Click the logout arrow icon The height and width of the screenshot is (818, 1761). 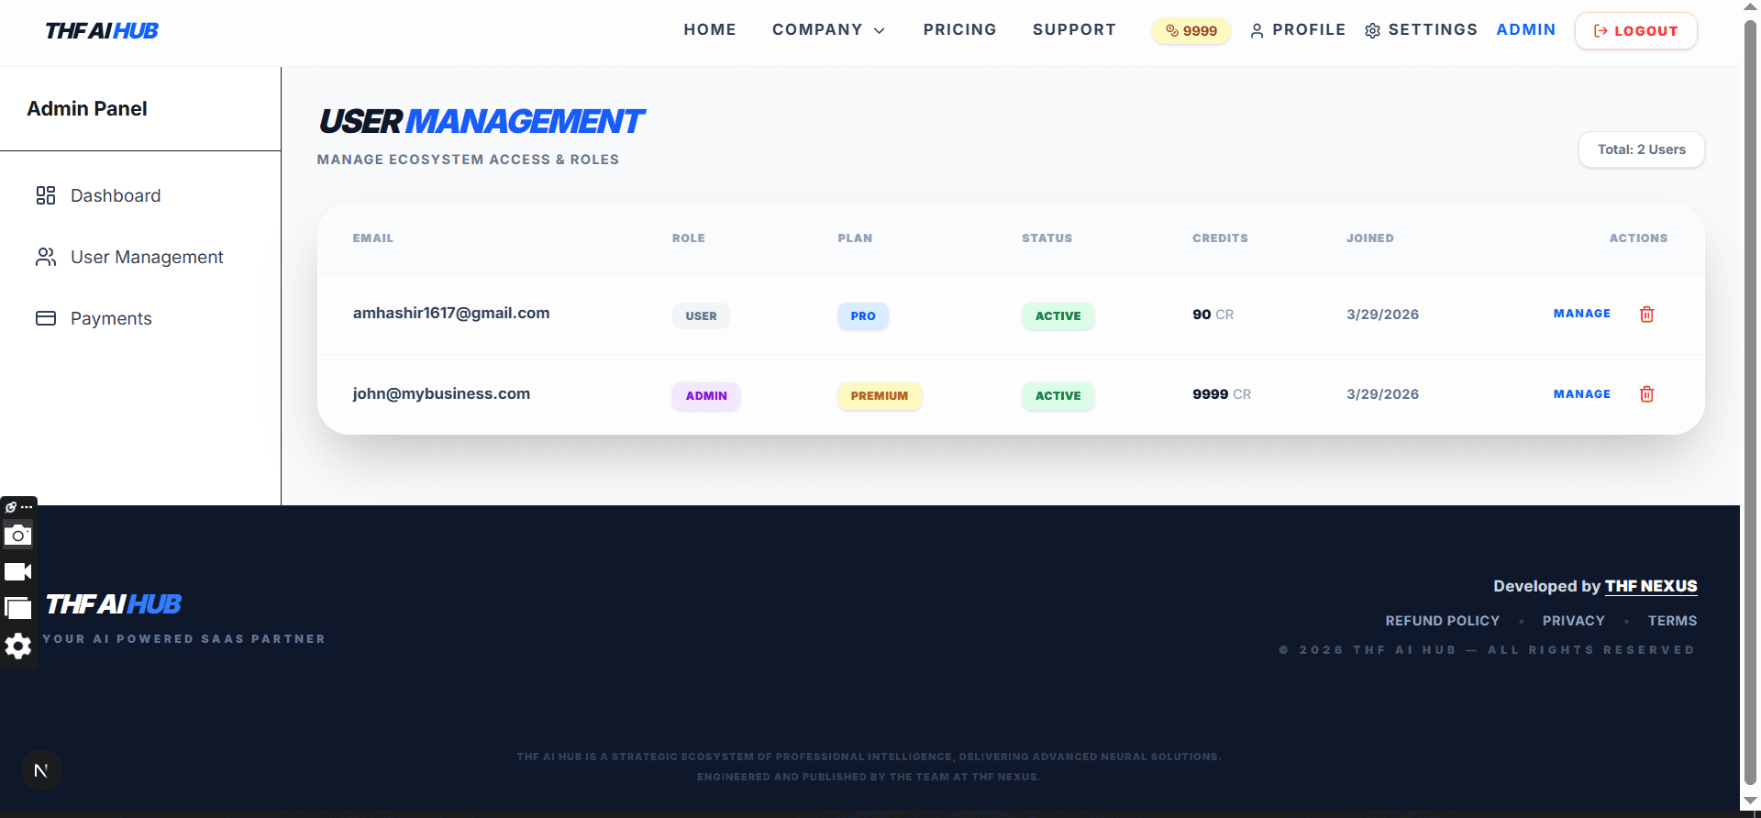(x=1600, y=31)
